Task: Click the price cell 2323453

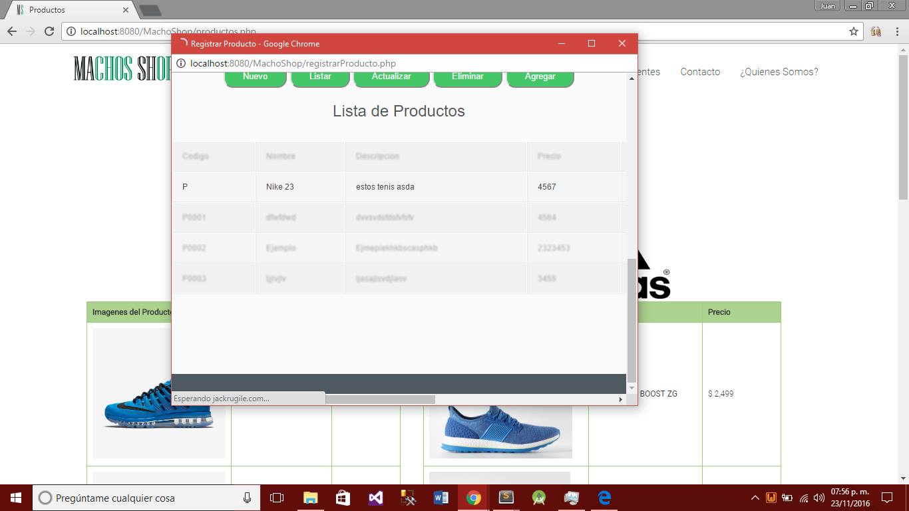Action: click(x=574, y=248)
